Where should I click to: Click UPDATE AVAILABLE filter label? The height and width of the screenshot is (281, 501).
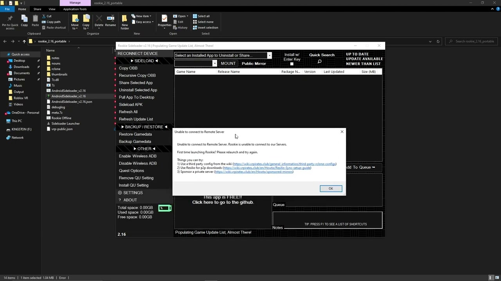(x=364, y=59)
